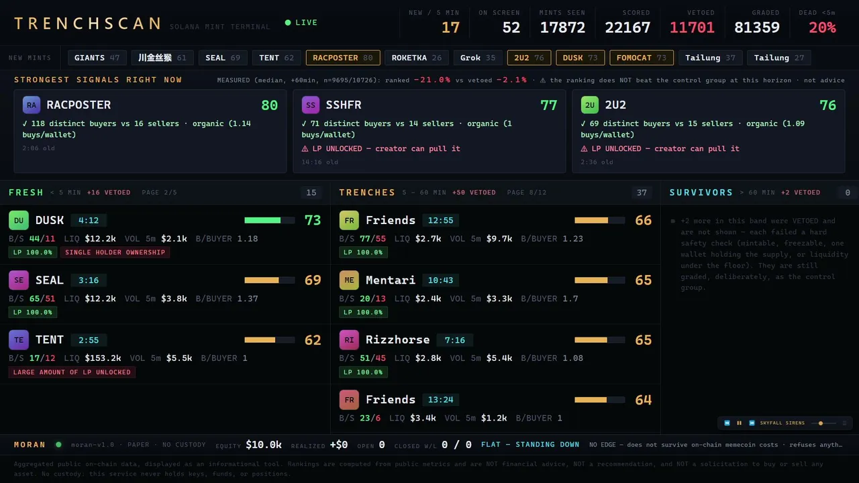Click the TENT age timer 2:55
The image size is (859, 483).
click(89, 340)
